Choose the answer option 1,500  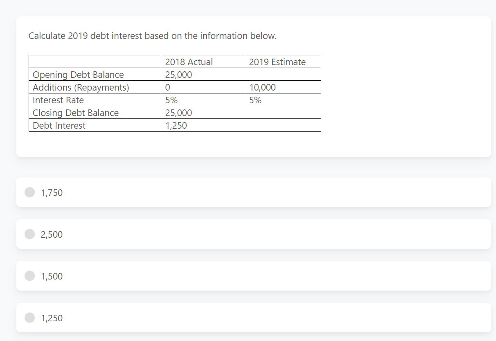point(52,276)
